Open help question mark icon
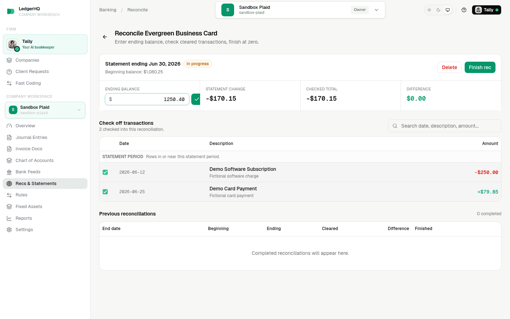 pyautogui.click(x=464, y=10)
